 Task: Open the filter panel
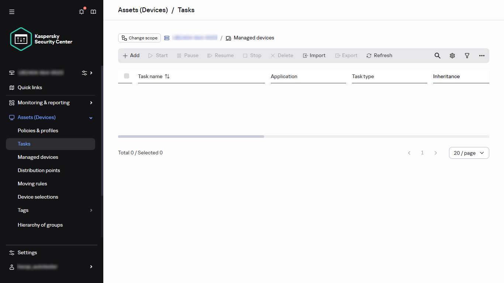click(x=467, y=55)
